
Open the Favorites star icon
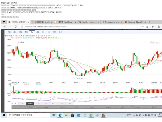pos(153,27)
